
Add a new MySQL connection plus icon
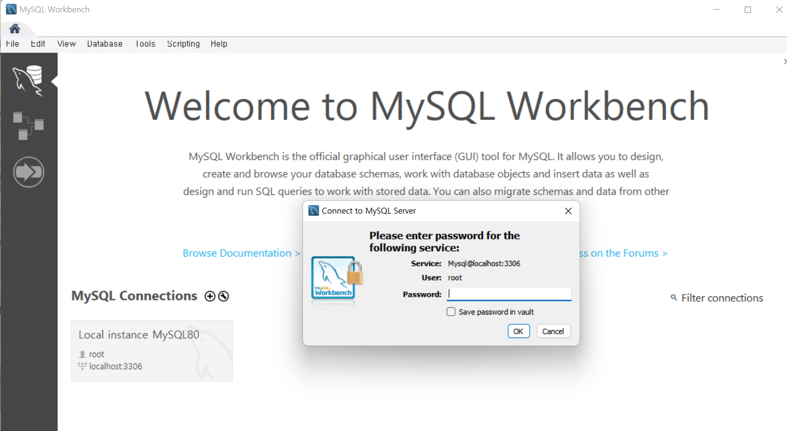tap(210, 296)
